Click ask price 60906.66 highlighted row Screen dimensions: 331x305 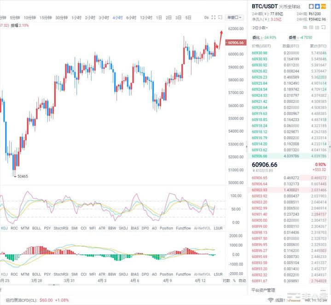pyautogui.click(x=289, y=156)
